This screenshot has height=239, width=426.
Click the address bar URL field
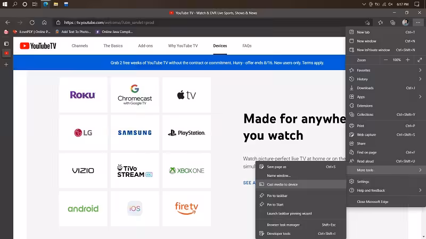point(207,22)
